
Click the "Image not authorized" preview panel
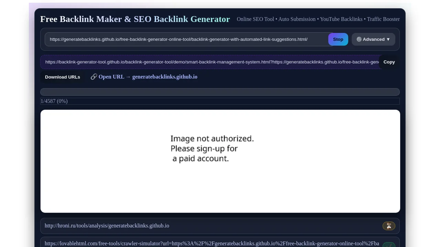[x=220, y=161]
